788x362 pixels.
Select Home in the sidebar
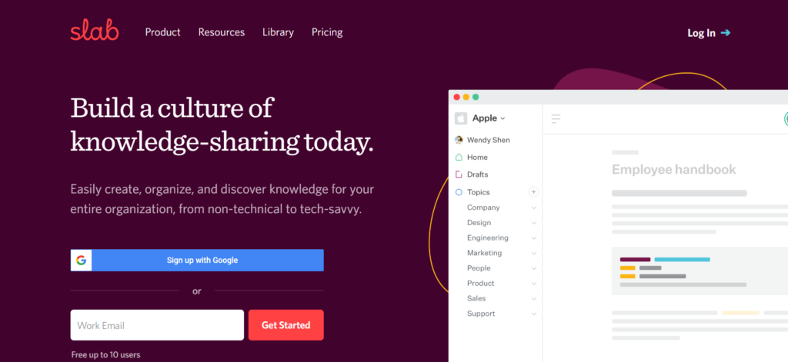(x=477, y=157)
